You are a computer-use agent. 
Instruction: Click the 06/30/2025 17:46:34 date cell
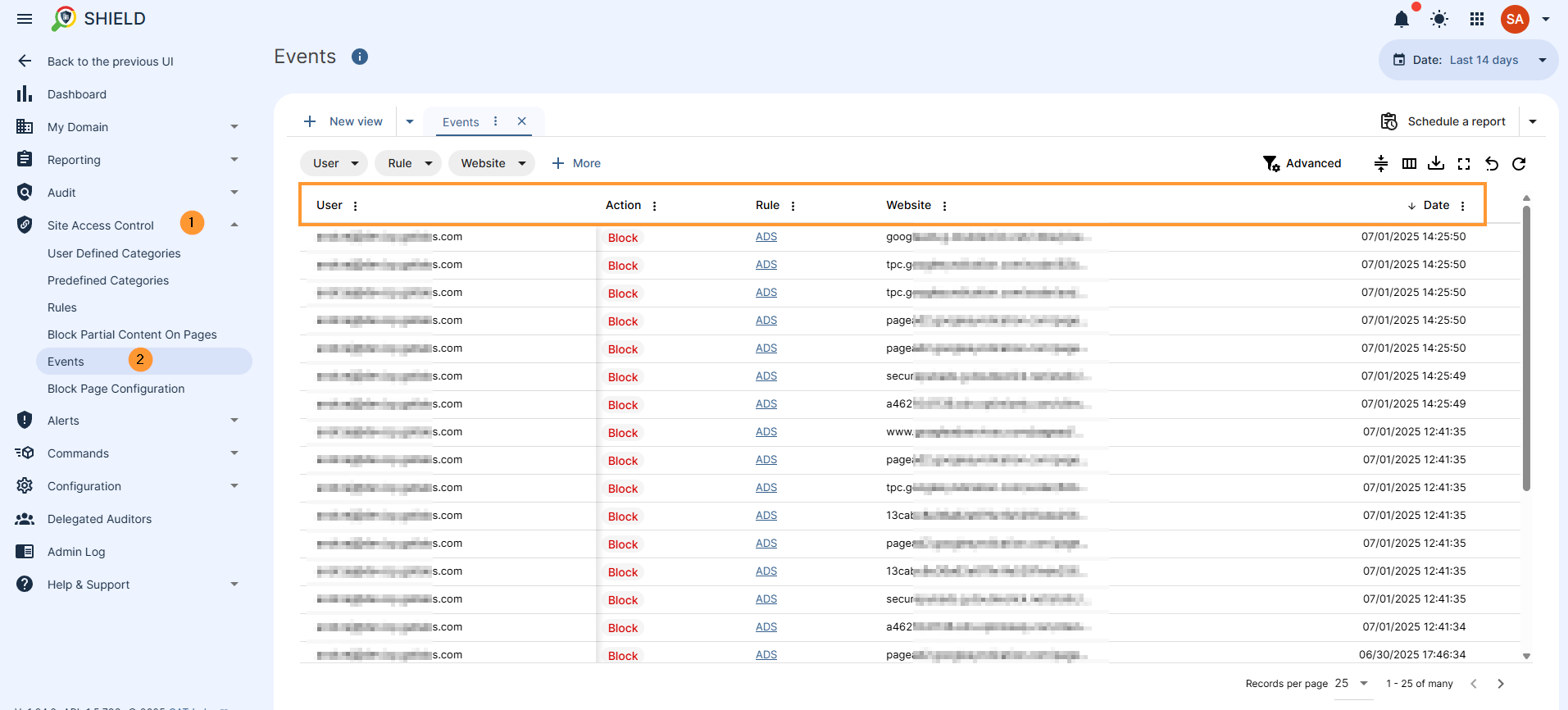click(x=1412, y=654)
